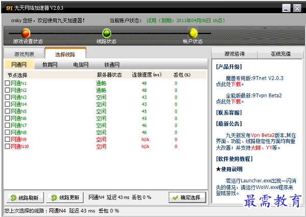
Task: Check the red 网通N9 node checkbox
Action: 8,139
